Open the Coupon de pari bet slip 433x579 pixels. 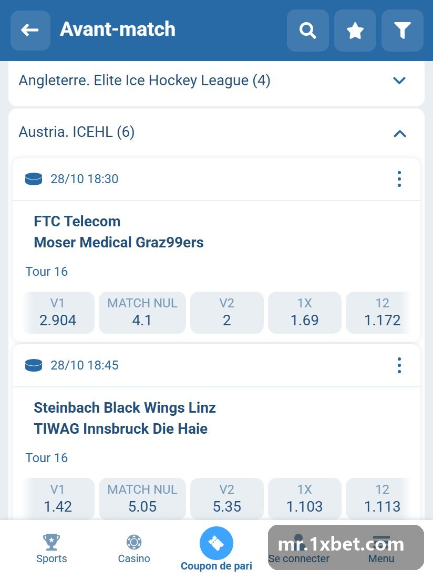217,550
